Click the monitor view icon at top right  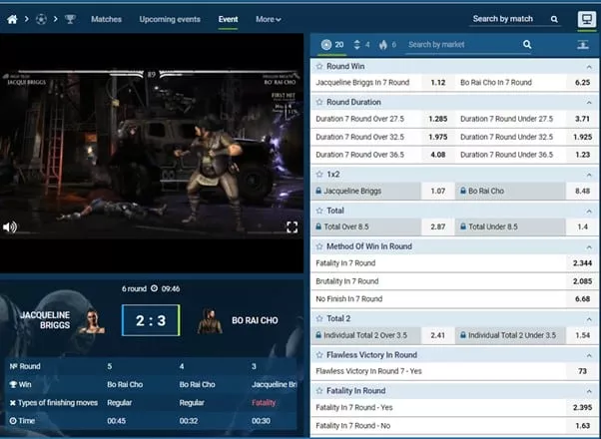(x=585, y=19)
